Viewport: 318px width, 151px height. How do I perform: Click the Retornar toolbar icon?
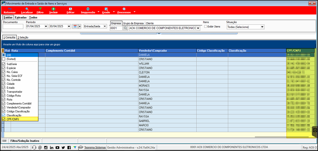(10, 9)
